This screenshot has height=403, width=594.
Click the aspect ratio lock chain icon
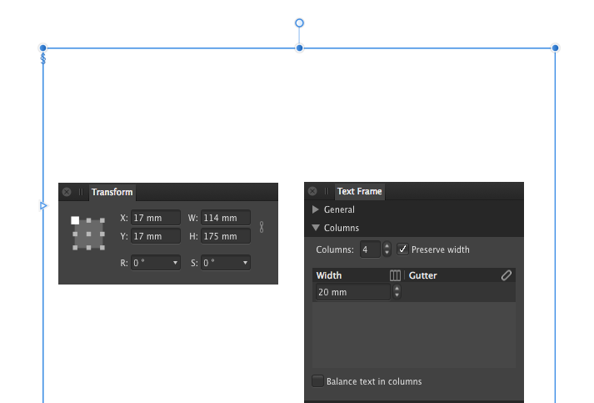262,227
